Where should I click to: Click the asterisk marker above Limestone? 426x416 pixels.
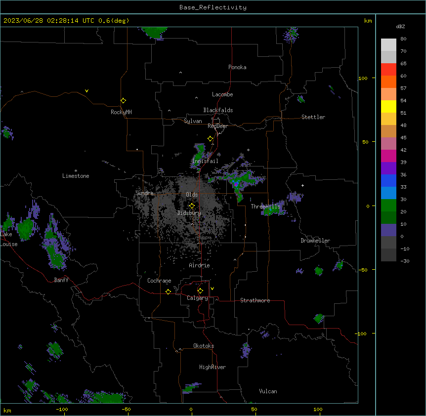click(76, 171)
